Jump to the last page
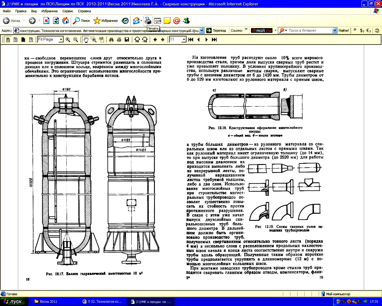Screen dimensions: 382x306 [x=214, y=39]
